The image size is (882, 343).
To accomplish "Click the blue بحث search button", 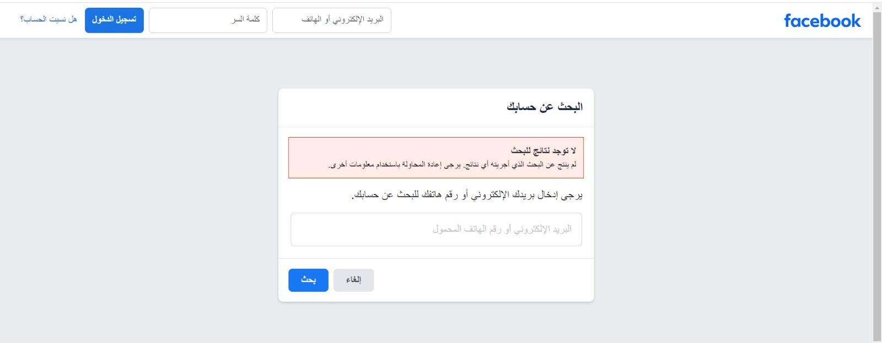I will click(308, 280).
